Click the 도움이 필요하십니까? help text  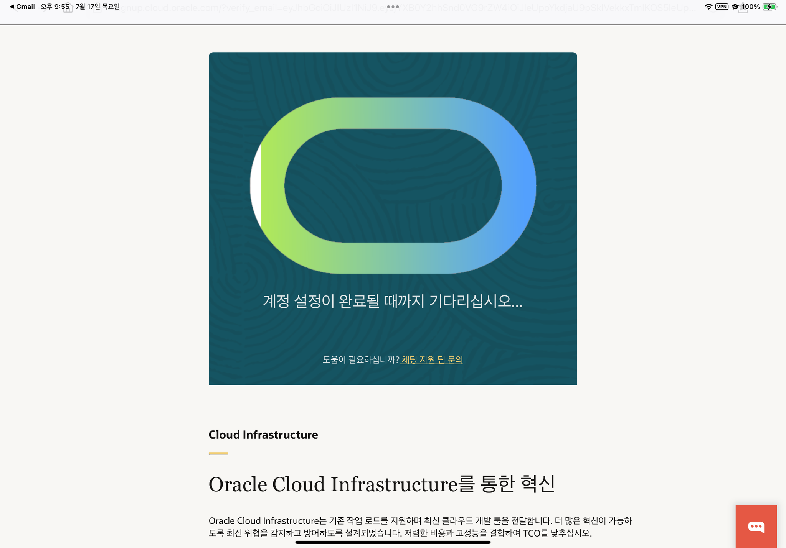(361, 359)
